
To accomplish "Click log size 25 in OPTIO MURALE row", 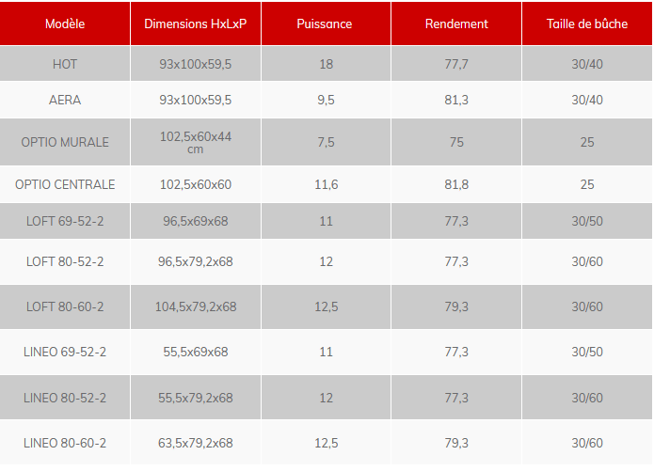I will click(x=587, y=142).
